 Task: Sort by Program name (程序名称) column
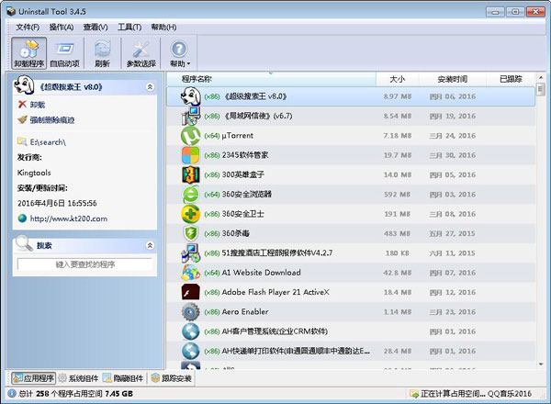tap(271, 79)
